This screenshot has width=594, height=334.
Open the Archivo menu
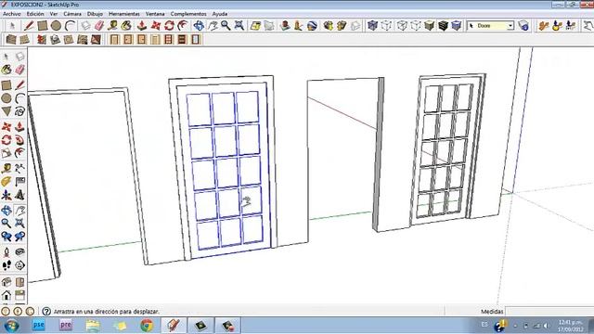click(12, 14)
